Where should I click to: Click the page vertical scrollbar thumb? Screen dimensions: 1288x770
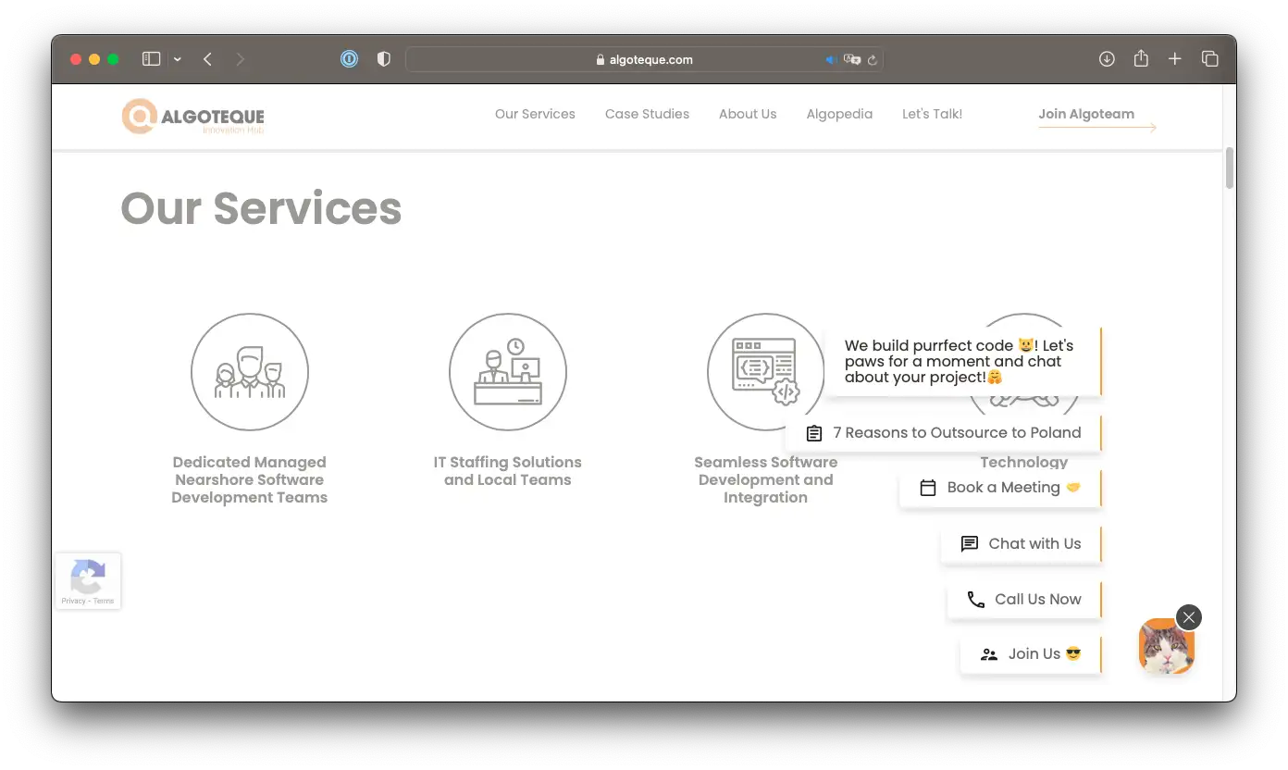pyautogui.click(x=1230, y=168)
